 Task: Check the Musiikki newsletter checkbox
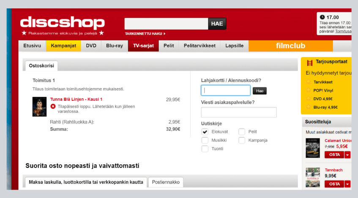[x=205, y=140]
